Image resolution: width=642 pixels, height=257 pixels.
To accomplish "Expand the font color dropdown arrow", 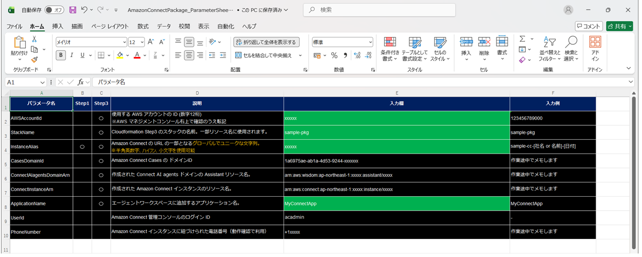I will 145,55.
